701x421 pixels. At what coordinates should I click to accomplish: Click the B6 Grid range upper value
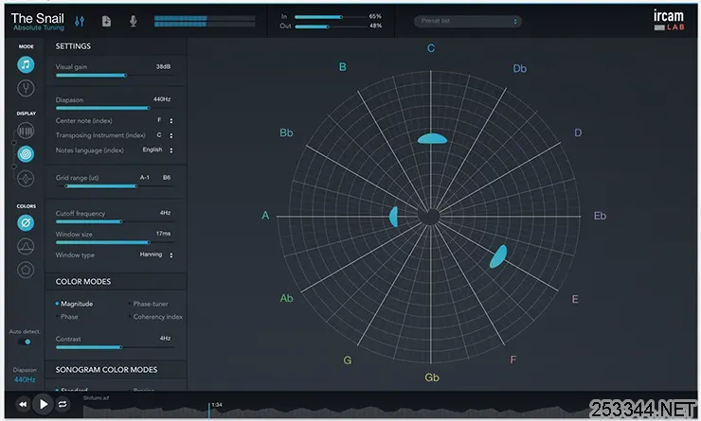[167, 177]
